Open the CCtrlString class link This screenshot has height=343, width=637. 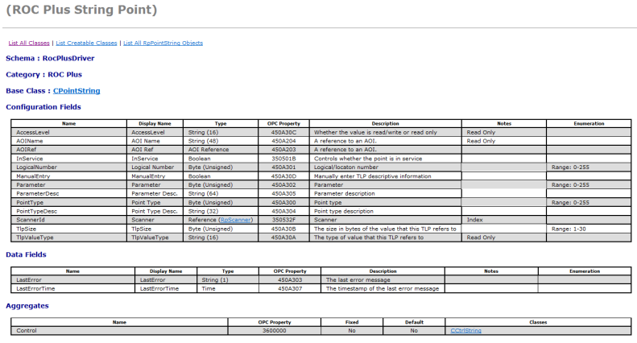[x=466, y=331]
